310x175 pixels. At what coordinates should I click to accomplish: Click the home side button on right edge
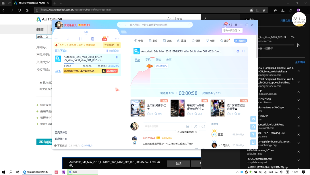tap(253, 127)
